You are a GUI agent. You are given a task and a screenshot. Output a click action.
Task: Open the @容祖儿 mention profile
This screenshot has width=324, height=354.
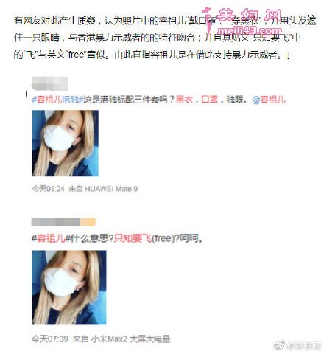coord(269,100)
